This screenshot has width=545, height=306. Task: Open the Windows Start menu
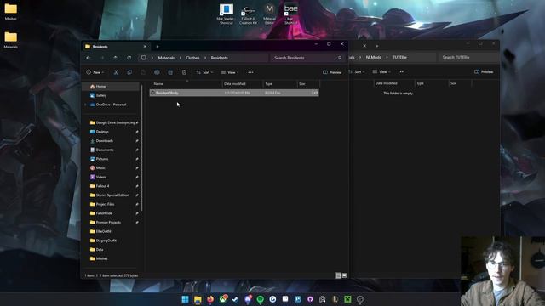pos(186,299)
